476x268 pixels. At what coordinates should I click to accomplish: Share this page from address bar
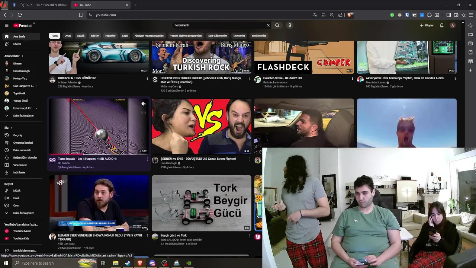(x=340, y=15)
